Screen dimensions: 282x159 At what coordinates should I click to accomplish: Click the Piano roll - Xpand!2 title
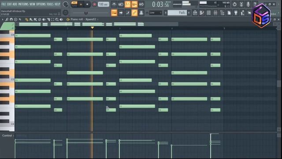click(83, 19)
